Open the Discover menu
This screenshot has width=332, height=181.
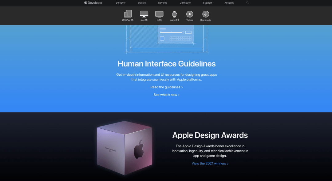coord(121,3)
